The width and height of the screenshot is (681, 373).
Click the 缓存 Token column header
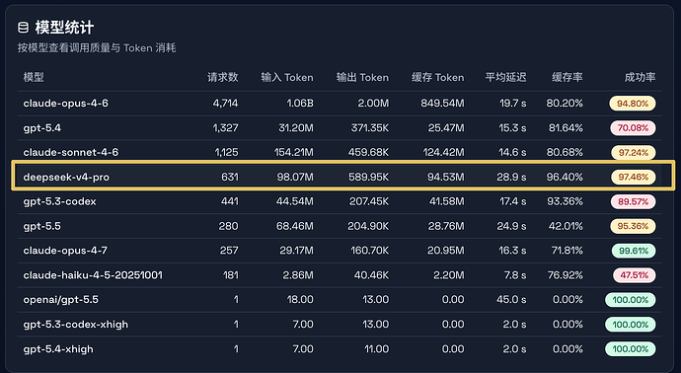438,77
